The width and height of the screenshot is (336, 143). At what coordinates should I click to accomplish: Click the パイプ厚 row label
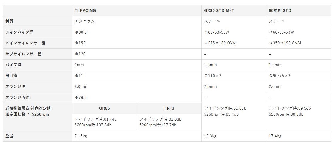click(13, 65)
